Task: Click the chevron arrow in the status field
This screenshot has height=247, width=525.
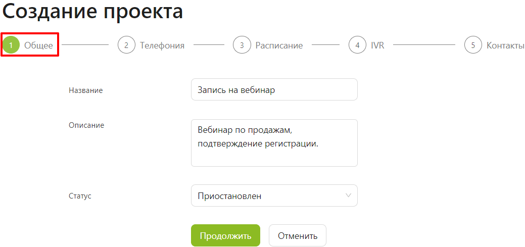Action: 348,195
